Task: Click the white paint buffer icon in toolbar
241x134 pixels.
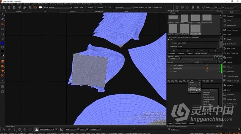Action: pyautogui.click(x=40, y=7)
